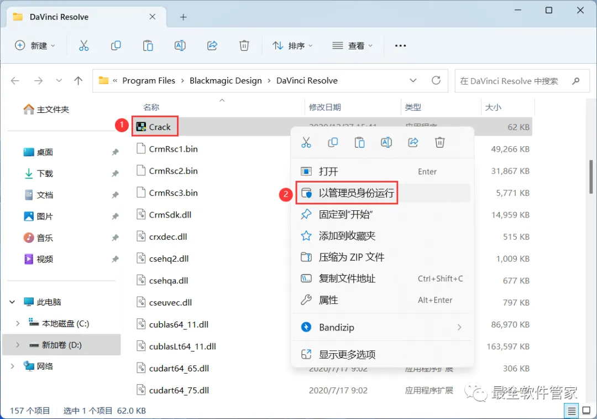This screenshot has width=597, height=419.
Task: Unpin 下载 from quick access
Action: click(115, 173)
